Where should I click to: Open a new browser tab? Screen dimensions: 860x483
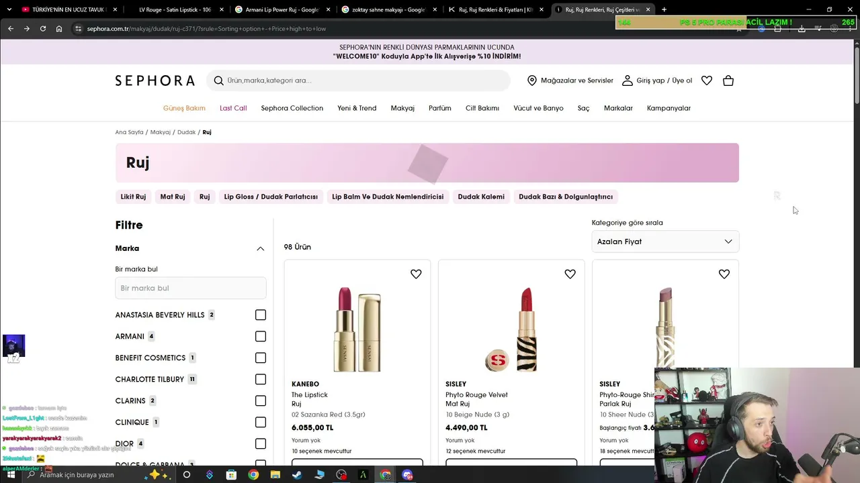click(x=664, y=9)
